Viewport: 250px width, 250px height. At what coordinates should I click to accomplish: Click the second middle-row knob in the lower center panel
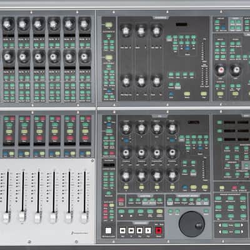[x=141, y=152]
